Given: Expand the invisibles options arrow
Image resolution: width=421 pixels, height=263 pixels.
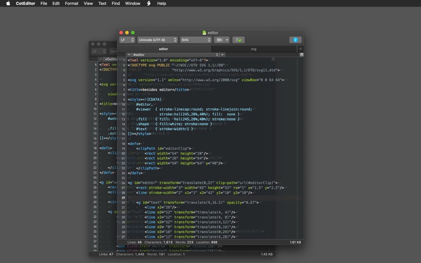Looking at the screenshot, I should (x=227, y=40).
